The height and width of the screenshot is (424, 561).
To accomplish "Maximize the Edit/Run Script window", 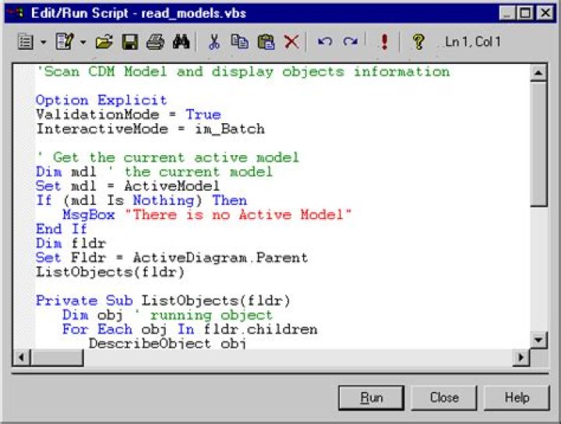I will coord(526,13).
